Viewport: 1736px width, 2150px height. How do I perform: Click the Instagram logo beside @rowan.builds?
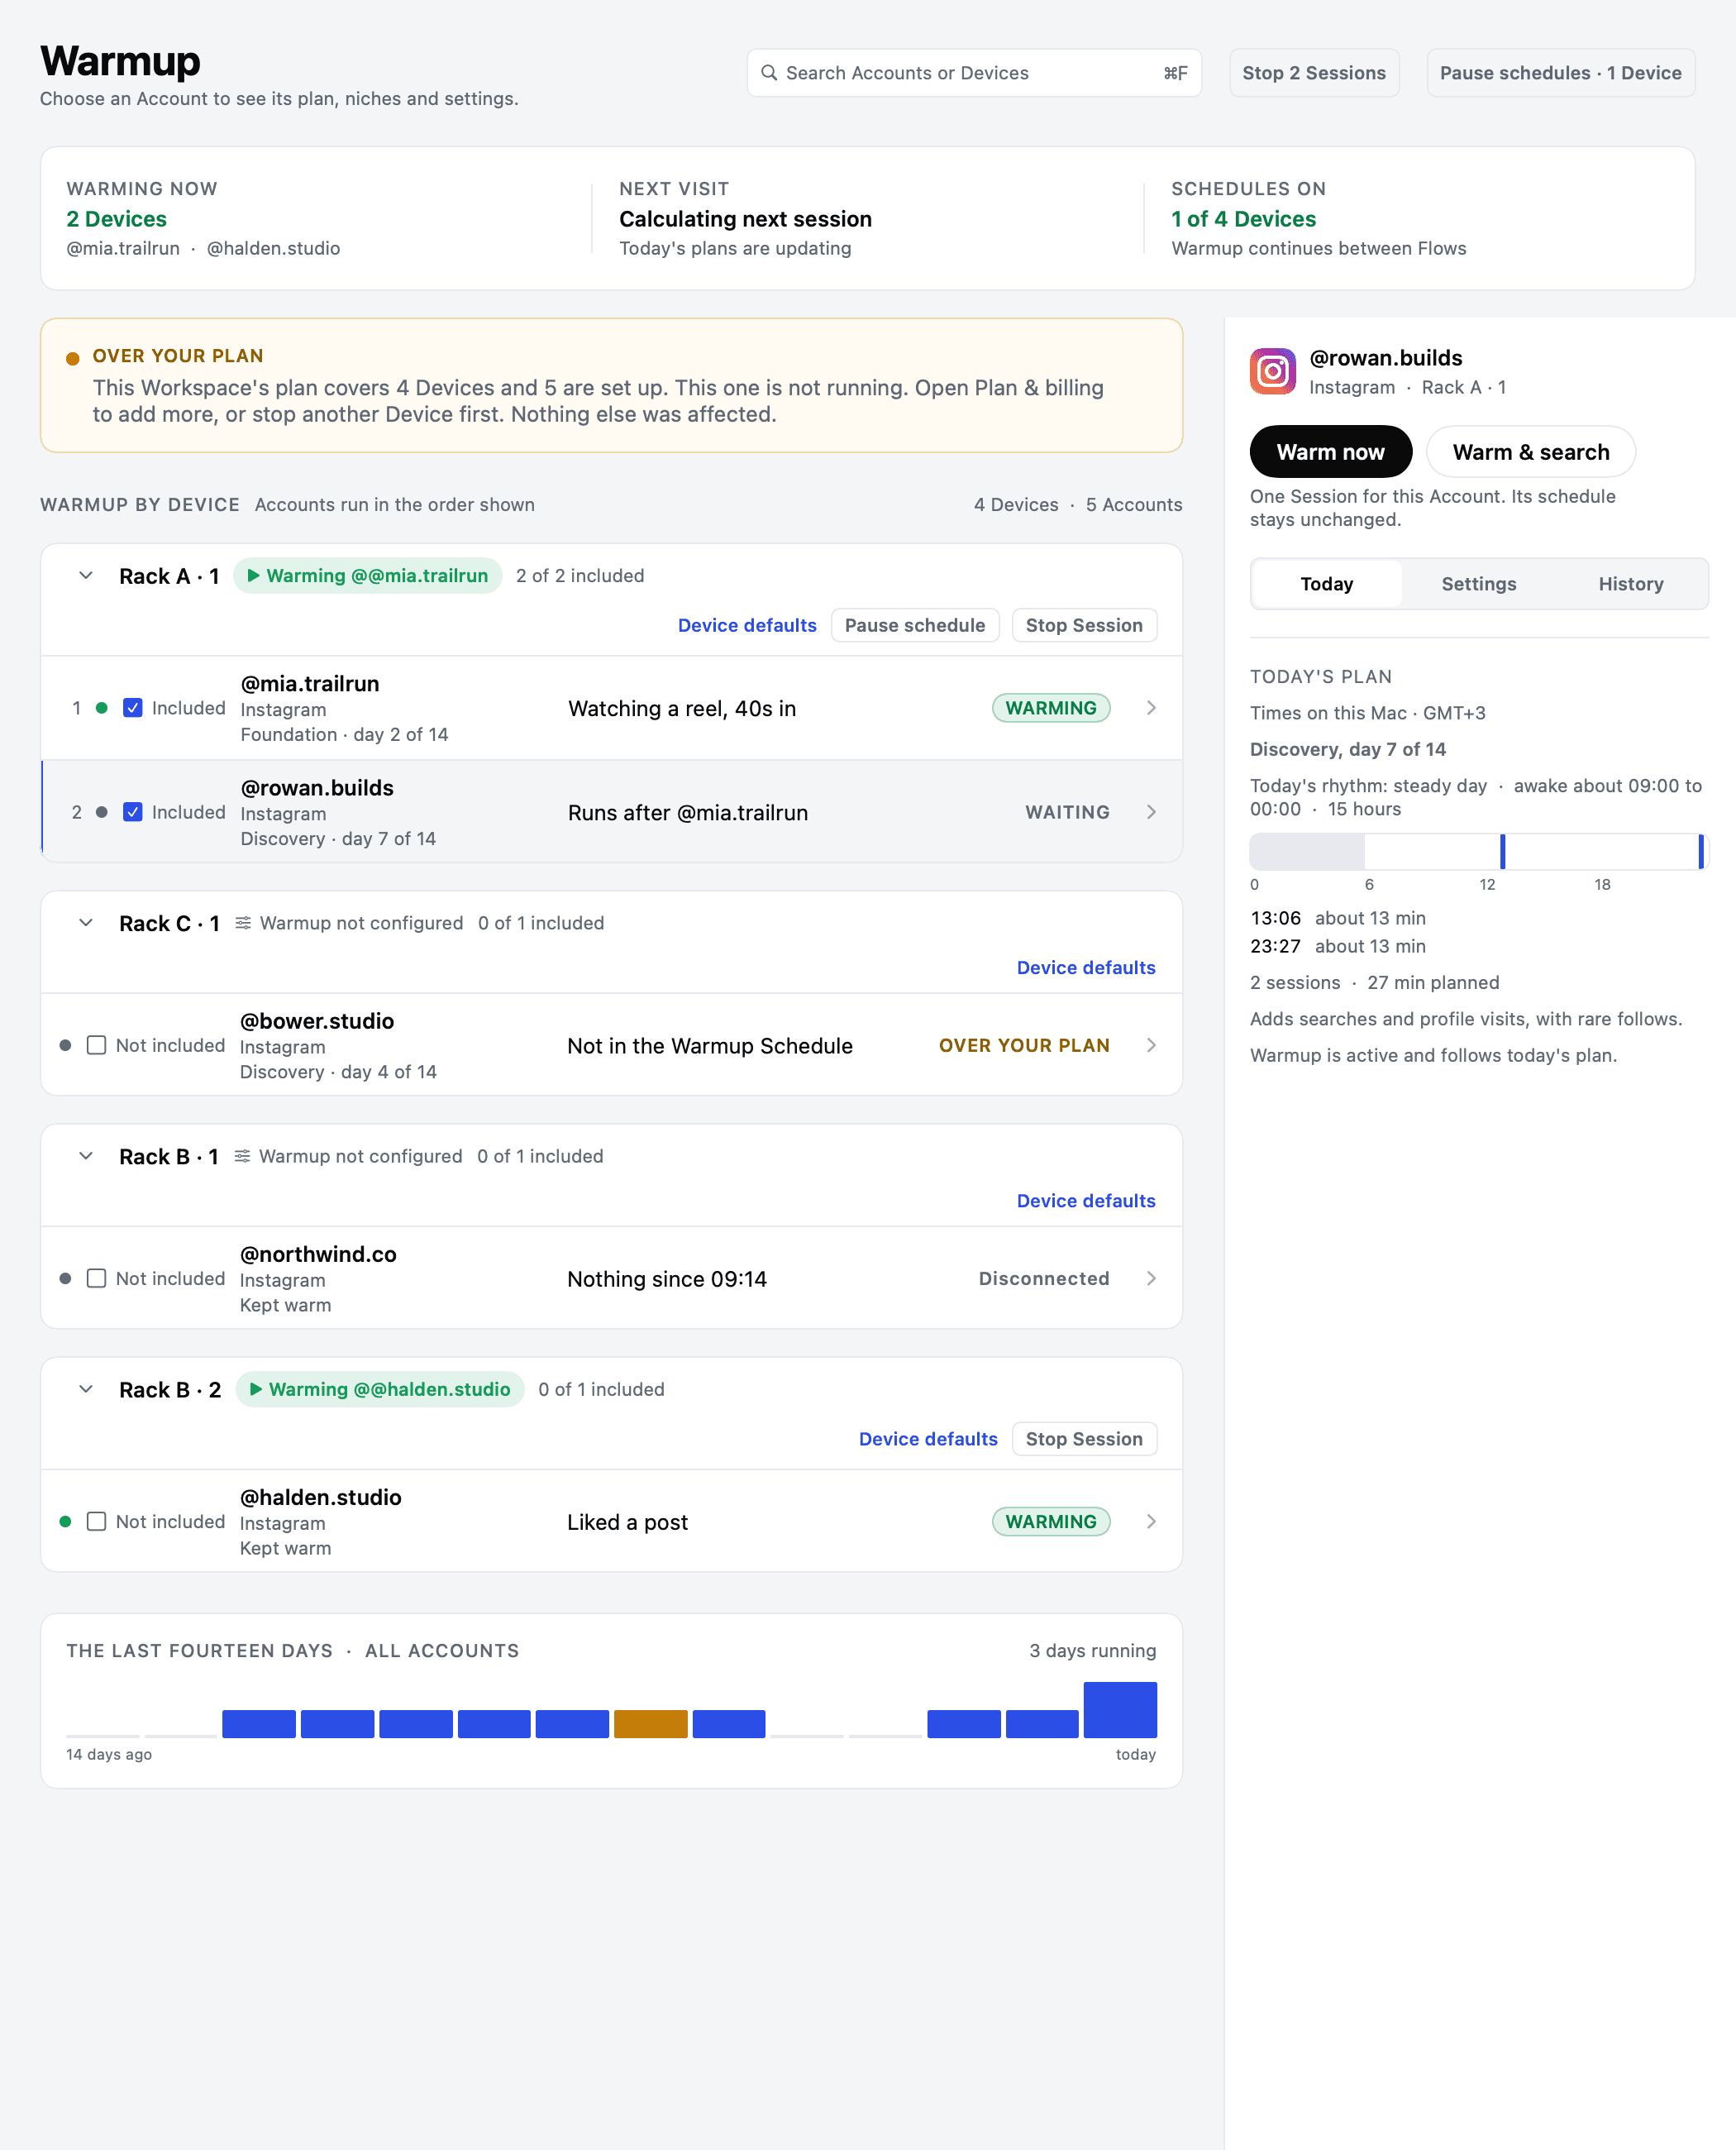[1272, 371]
